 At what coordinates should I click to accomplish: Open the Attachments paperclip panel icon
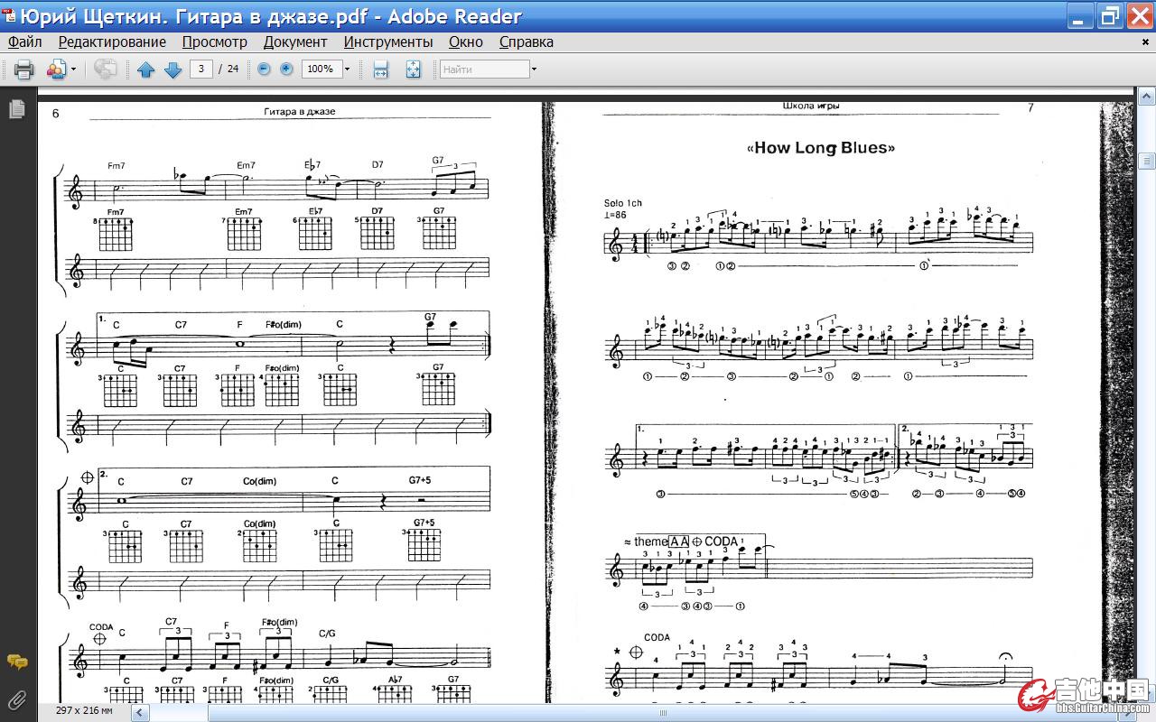(17, 699)
